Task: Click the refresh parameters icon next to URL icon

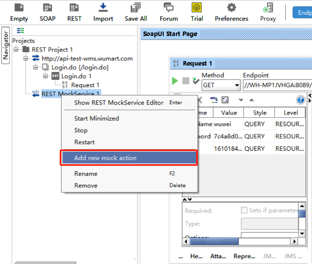Action: point(225,100)
